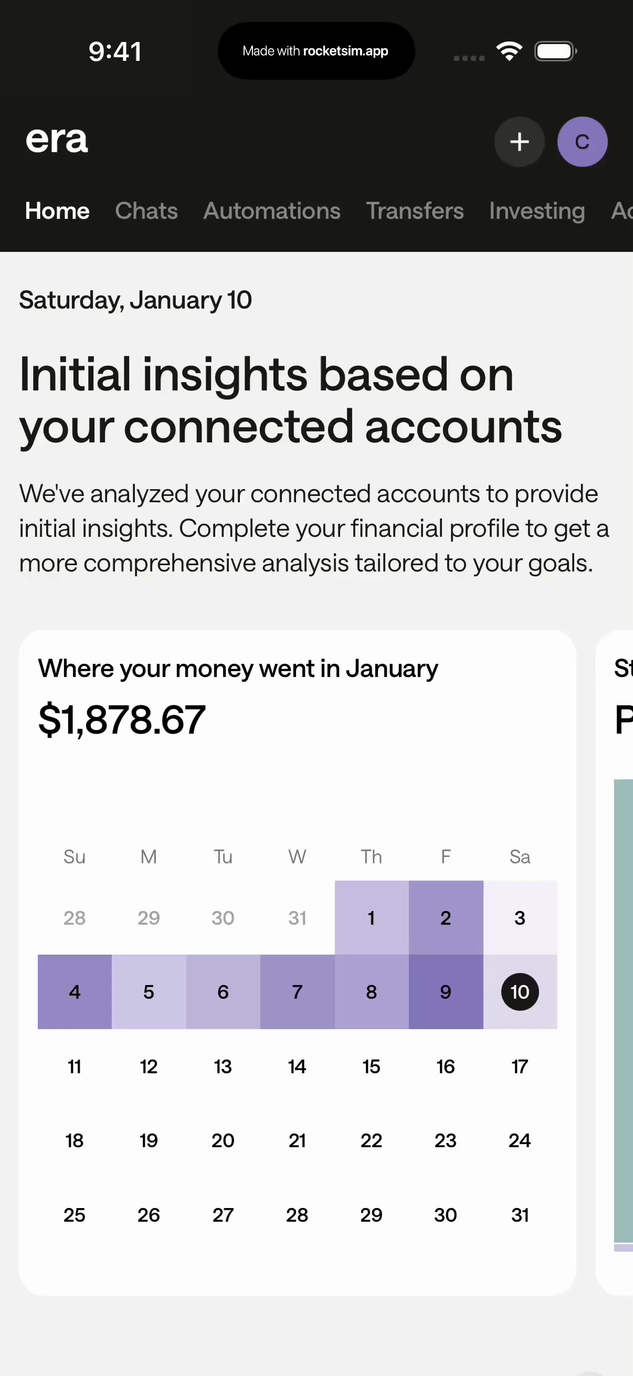Viewport: 633px width, 1376px height.
Task: Open the purple profile avatar C
Action: point(582,142)
